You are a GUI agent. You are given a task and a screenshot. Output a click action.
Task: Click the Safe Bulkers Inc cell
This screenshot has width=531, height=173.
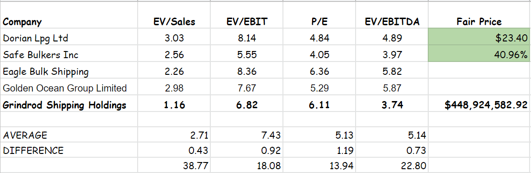(x=69, y=54)
